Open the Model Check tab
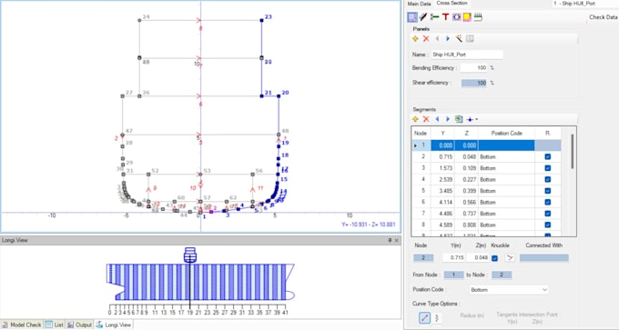 (22, 325)
